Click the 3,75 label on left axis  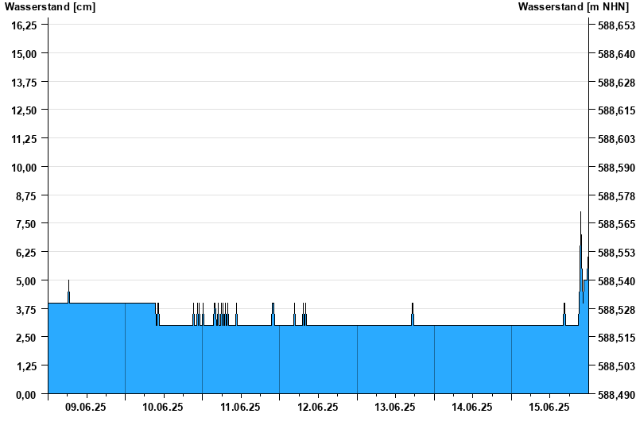(26, 309)
